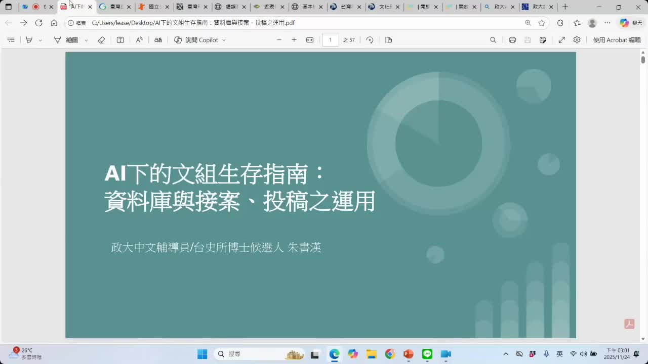Expand the highlight pen color dropdown
The image size is (648, 364).
(x=39, y=39)
